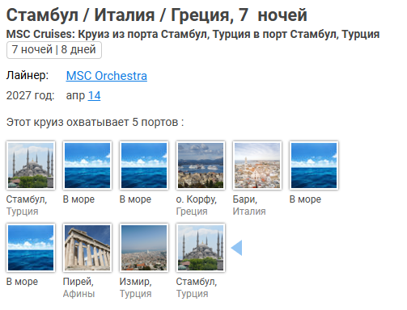Open the Bari old town thumbnail
Viewport: 407px width, 310px height.
257,165
